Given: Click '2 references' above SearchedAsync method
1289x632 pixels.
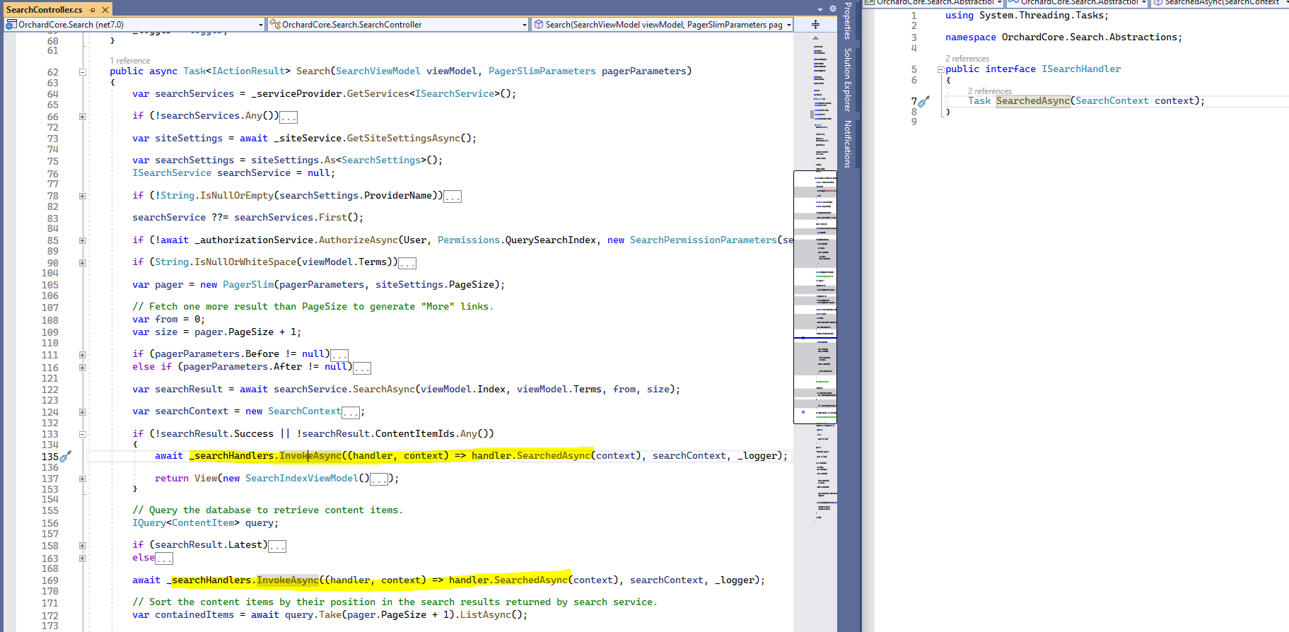Looking at the screenshot, I should (990, 91).
